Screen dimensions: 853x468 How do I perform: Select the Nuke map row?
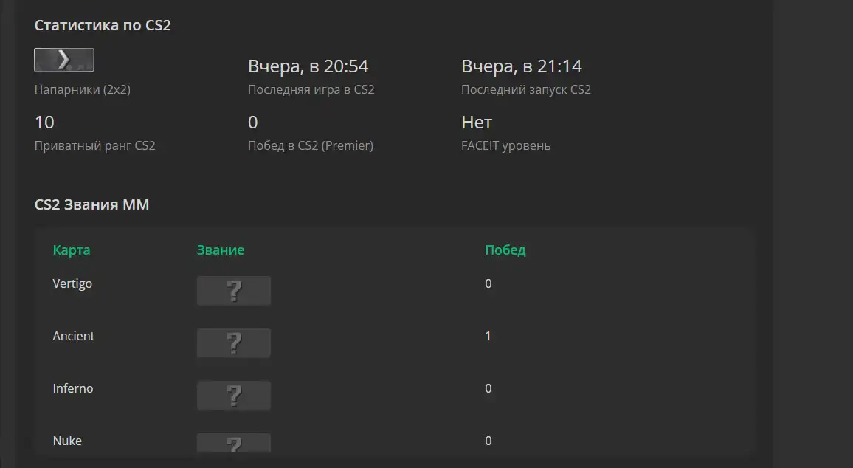(395, 442)
